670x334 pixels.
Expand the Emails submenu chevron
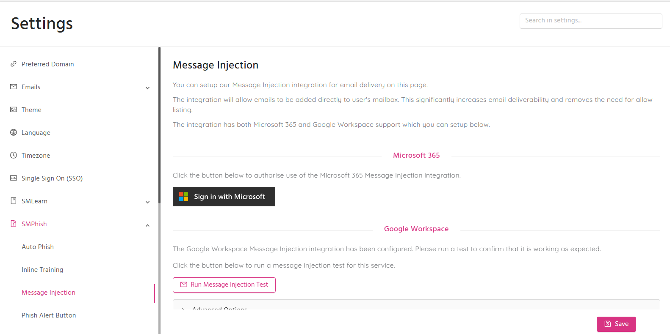(147, 88)
